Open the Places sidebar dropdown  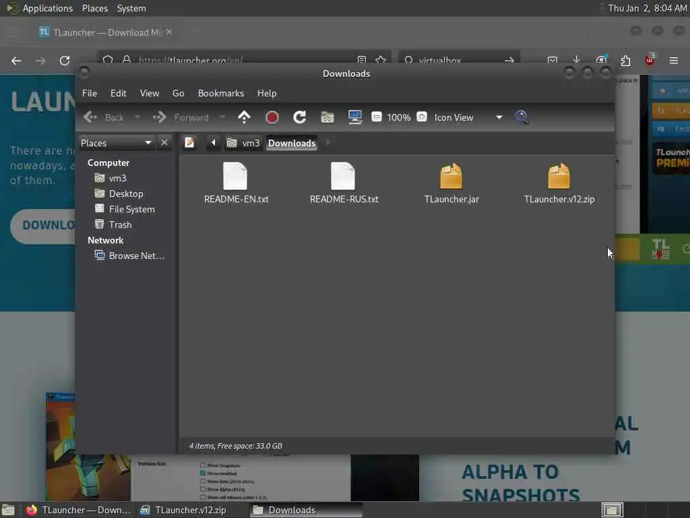tap(116, 143)
